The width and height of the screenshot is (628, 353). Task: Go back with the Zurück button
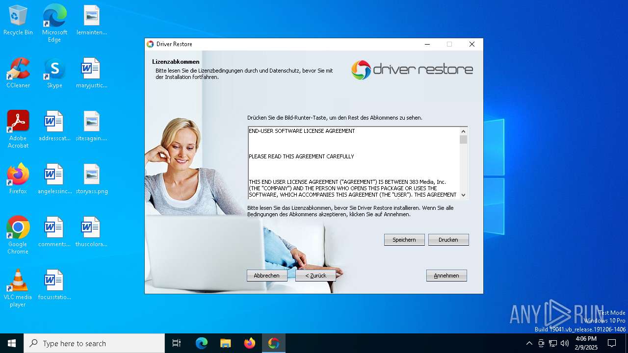(316, 276)
